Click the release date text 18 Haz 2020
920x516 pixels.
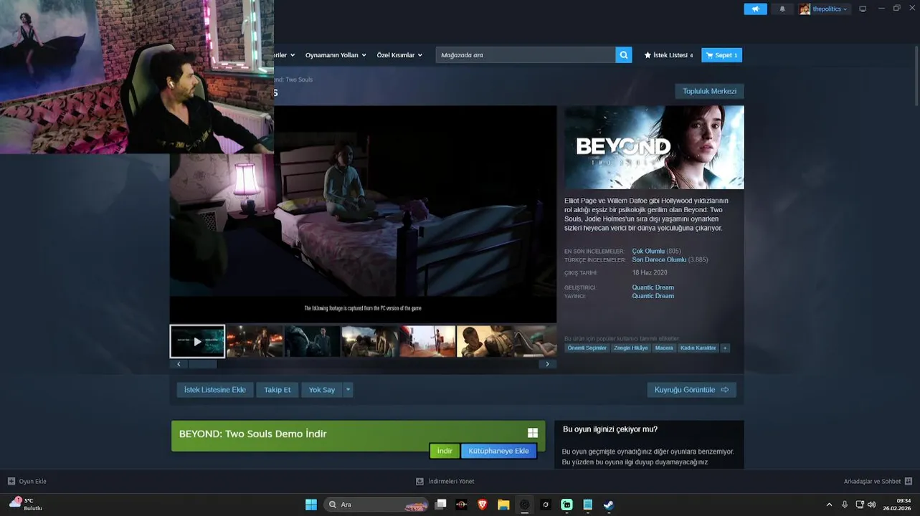click(x=650, y=273)
